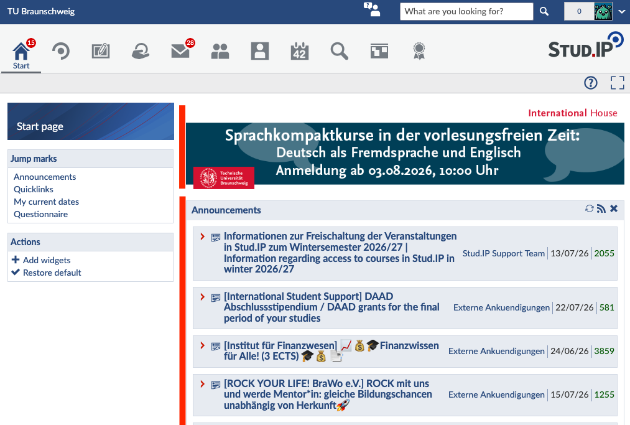Jump to the Quicklinks section

point(34,189)
